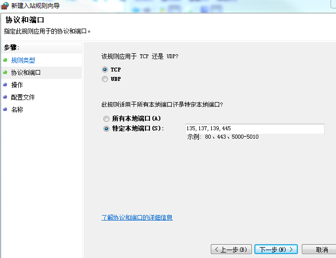Select the 协议和端口 step in sidebar
Viewport: 336px width, 258px height.
tap(26, 73)
